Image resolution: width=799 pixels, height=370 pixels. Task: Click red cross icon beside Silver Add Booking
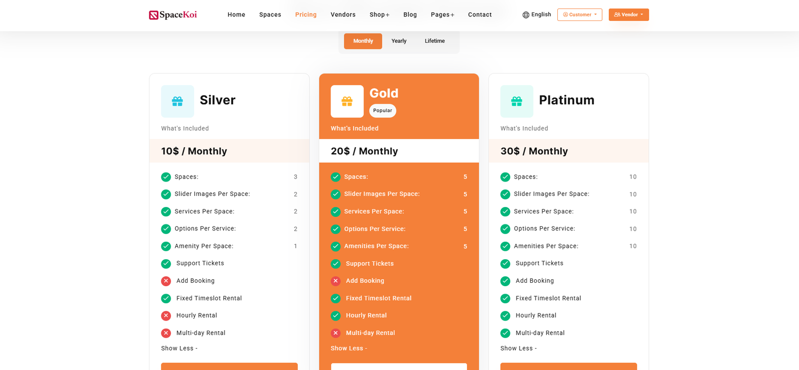pos(166,281)
